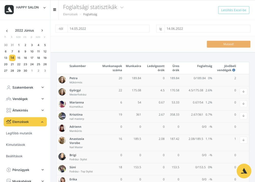This screenshot has height=182, width=255.
Task: Click the Üres órák column header
Action: click(x=176, y=68)
